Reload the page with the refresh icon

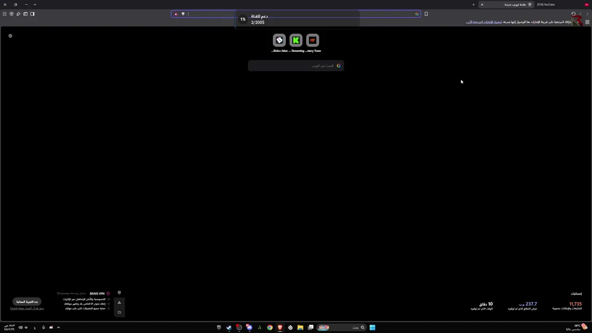(573, 14)
